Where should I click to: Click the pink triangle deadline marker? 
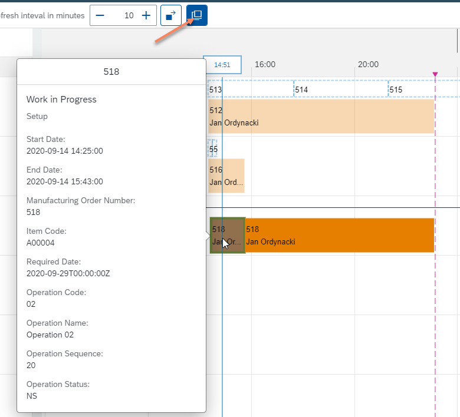coord(435,74)
